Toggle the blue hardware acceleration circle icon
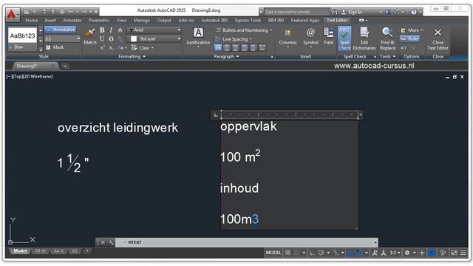The image size is (473, 266). (432, 253)
